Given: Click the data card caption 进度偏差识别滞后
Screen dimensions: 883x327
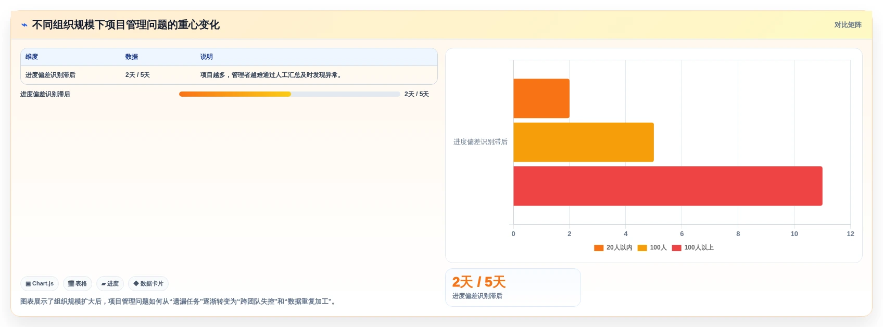Looking at the screenshot, I should click(477, 296).
